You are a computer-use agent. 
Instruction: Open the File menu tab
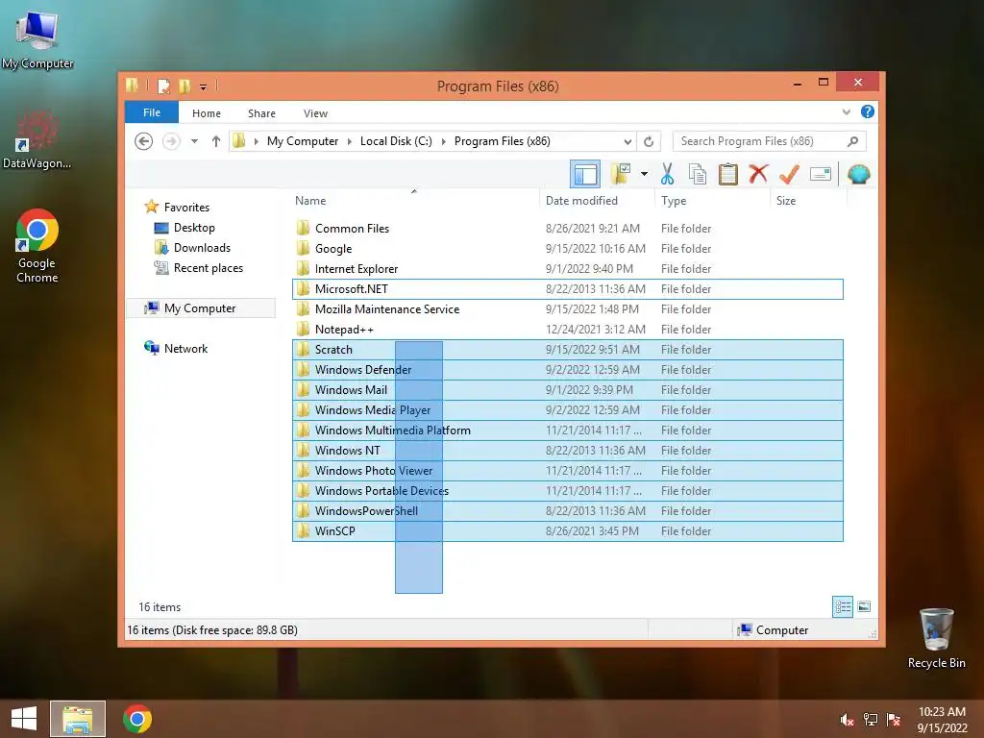pyautogui.click(x=152, y=112)
